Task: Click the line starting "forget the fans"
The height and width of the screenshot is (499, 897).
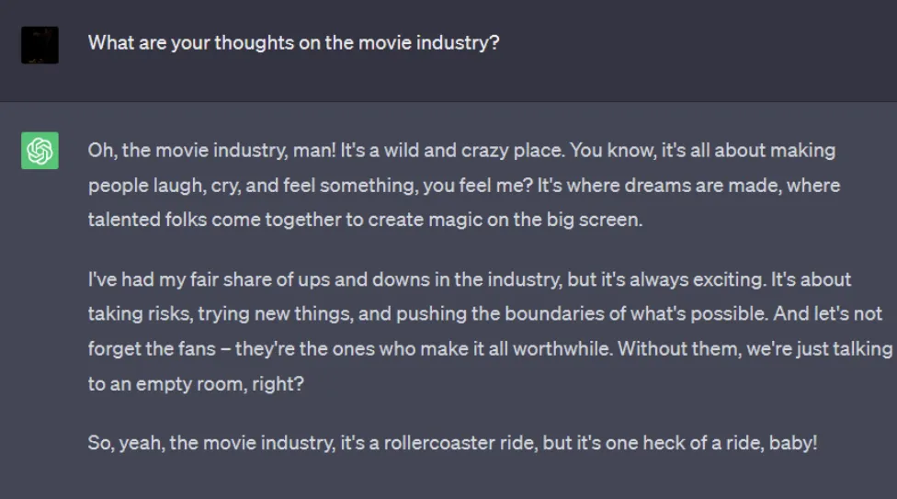Action: point(490,349)
